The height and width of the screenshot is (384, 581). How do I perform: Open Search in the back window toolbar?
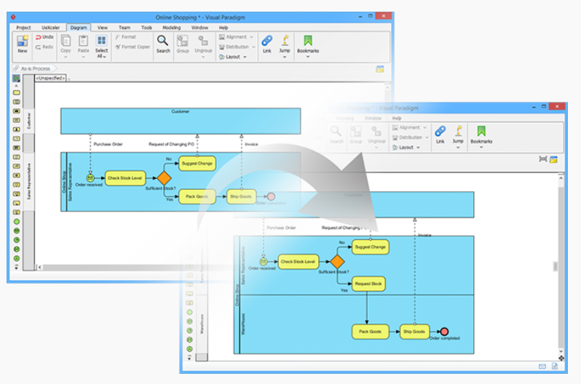tap(163, 44)
